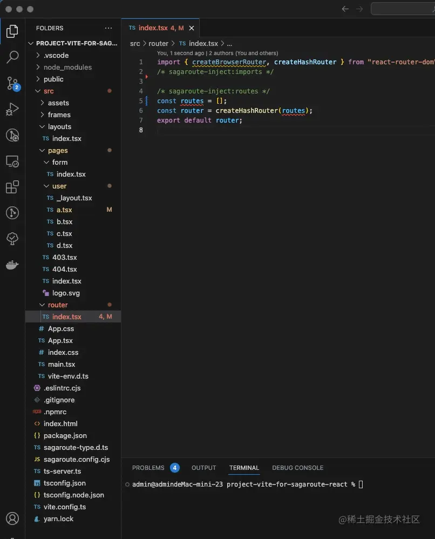Open _layout.tsx in user folder
The width and height of the screenshot is (435, 539).
73,198
